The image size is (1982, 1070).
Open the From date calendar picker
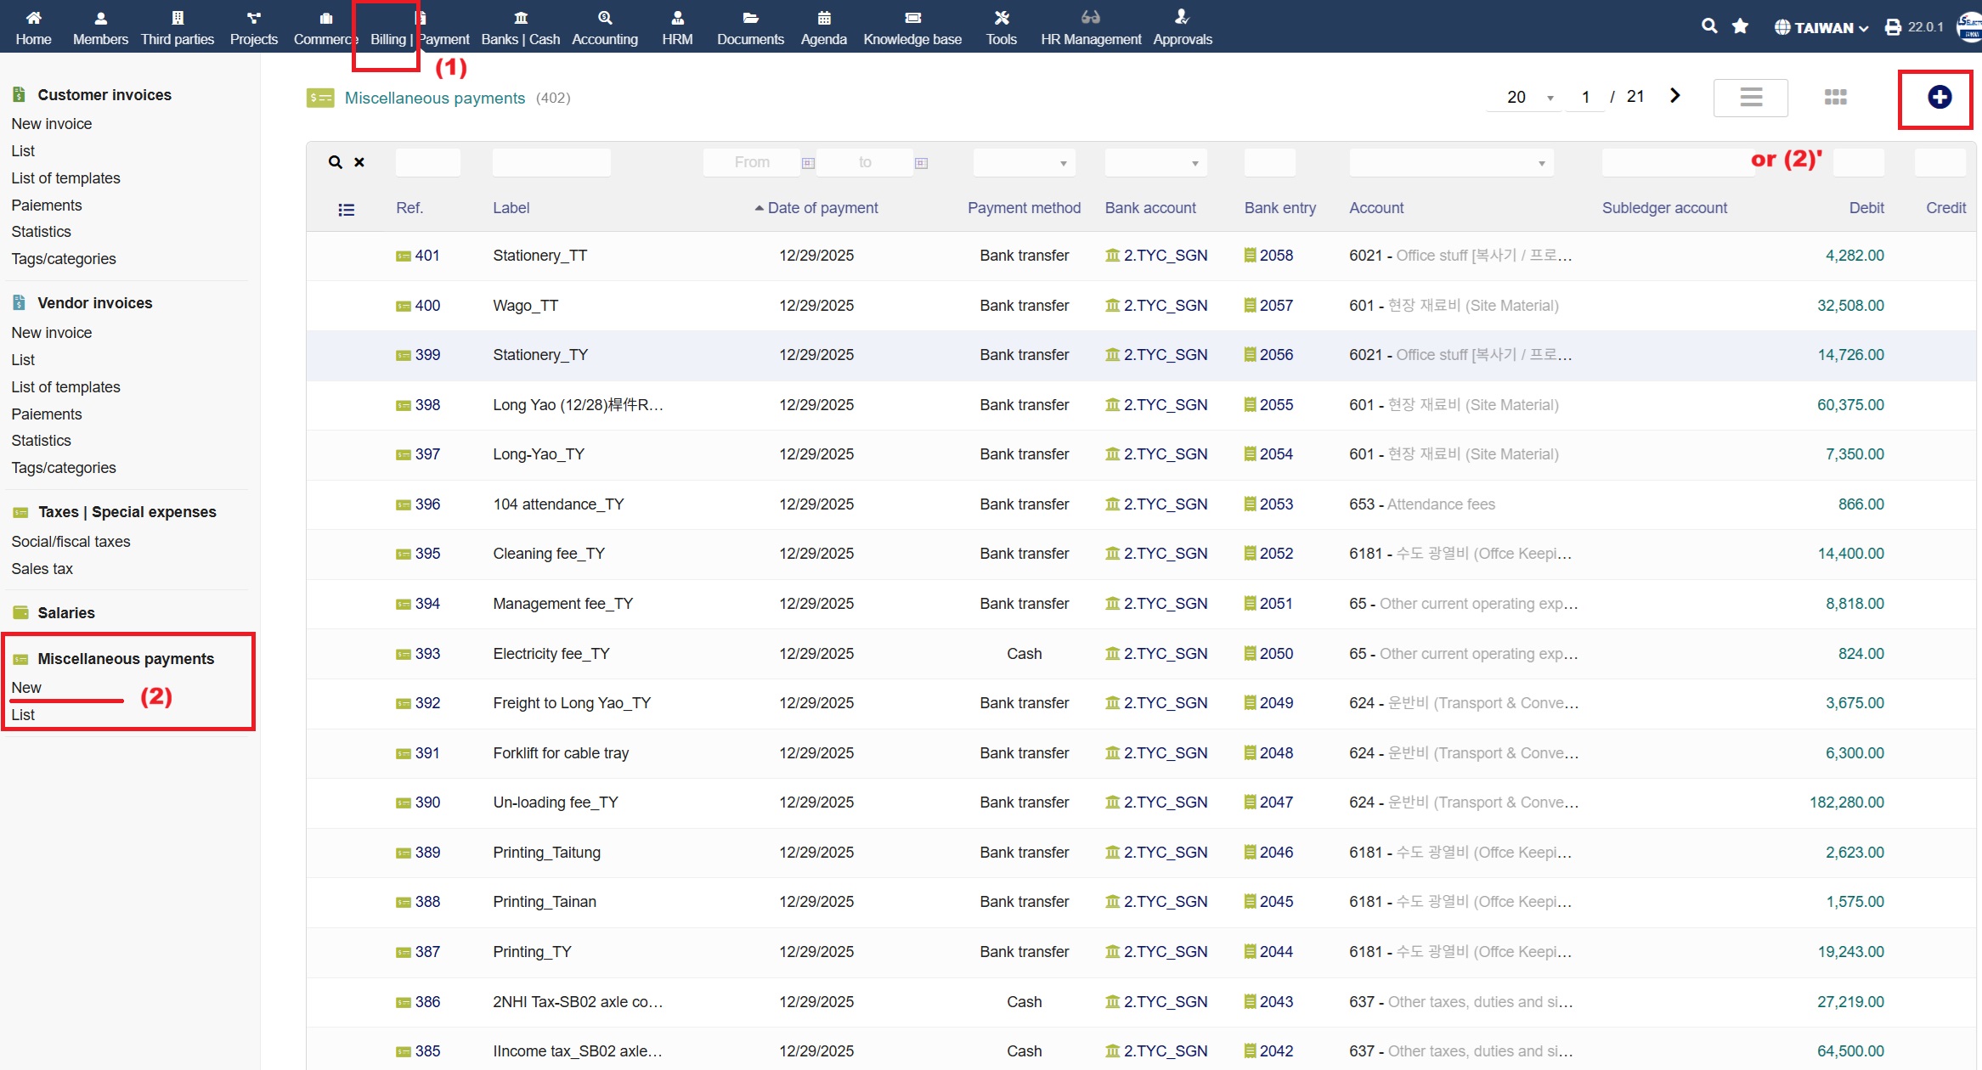point(808,163)
